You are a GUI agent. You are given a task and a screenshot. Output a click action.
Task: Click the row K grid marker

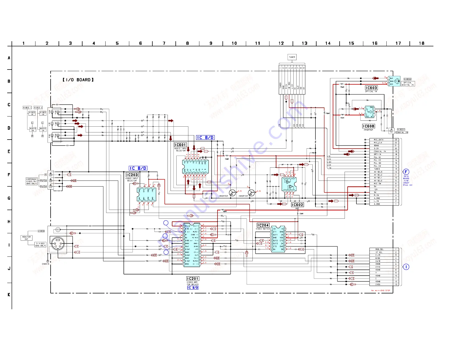click(9, 295)
